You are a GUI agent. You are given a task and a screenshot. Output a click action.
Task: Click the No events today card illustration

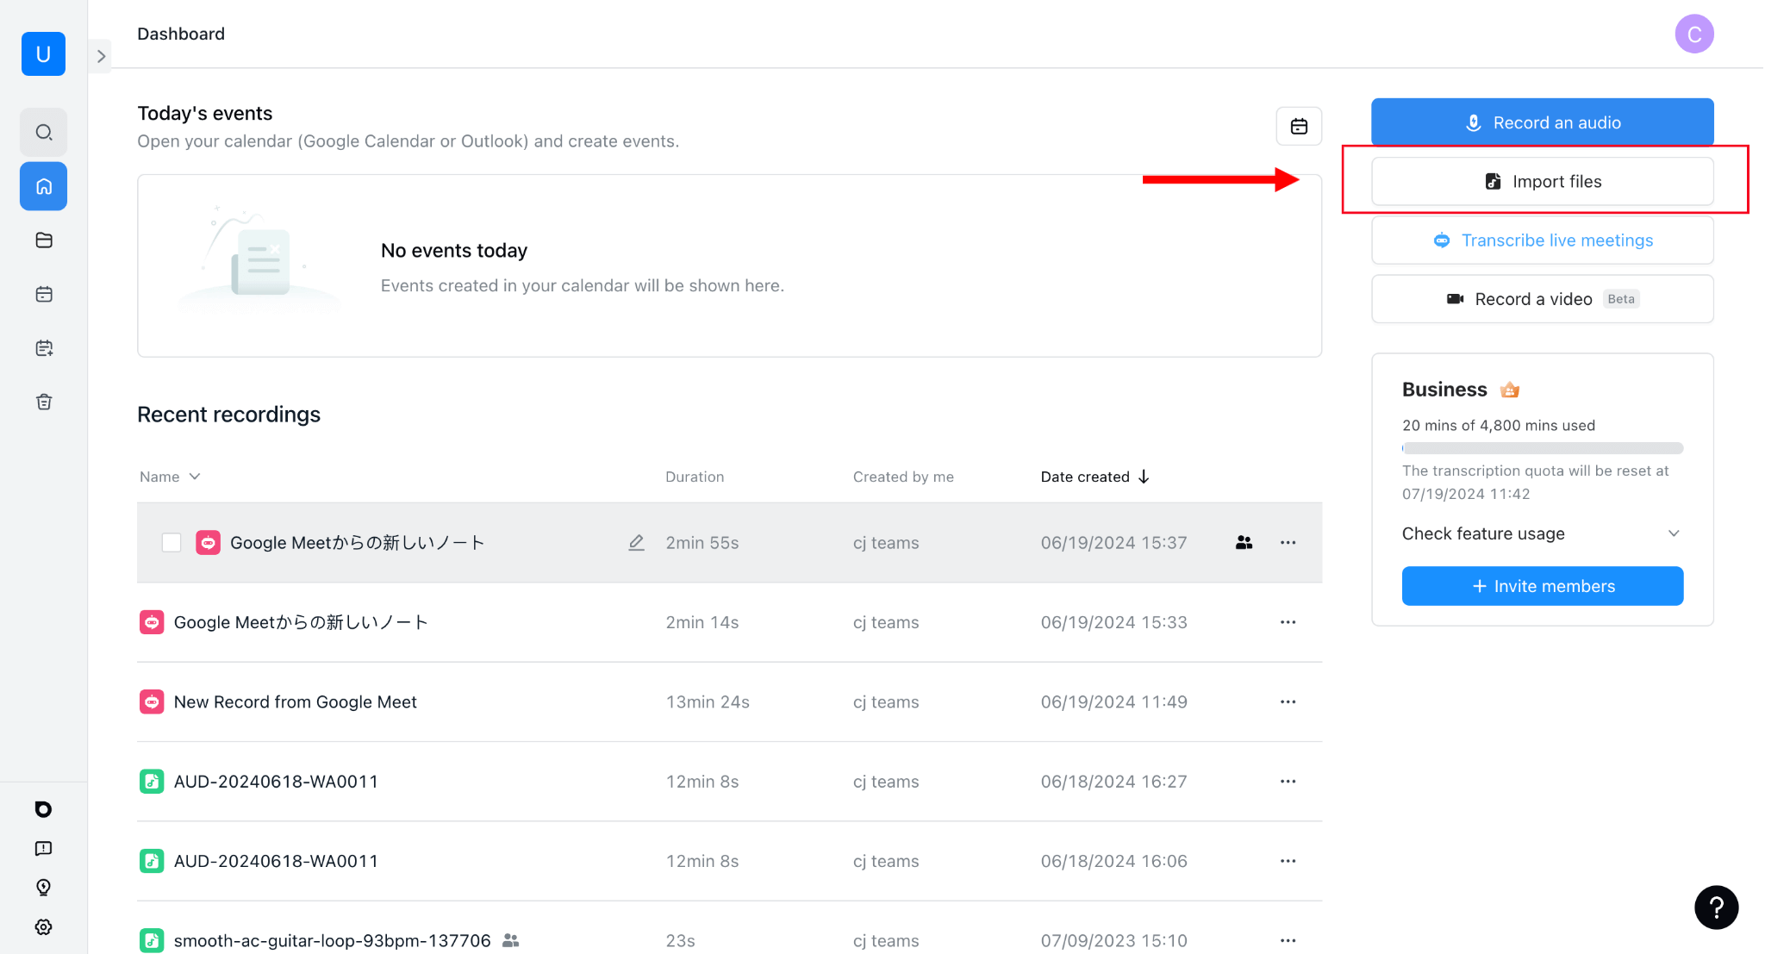point(259,259)
